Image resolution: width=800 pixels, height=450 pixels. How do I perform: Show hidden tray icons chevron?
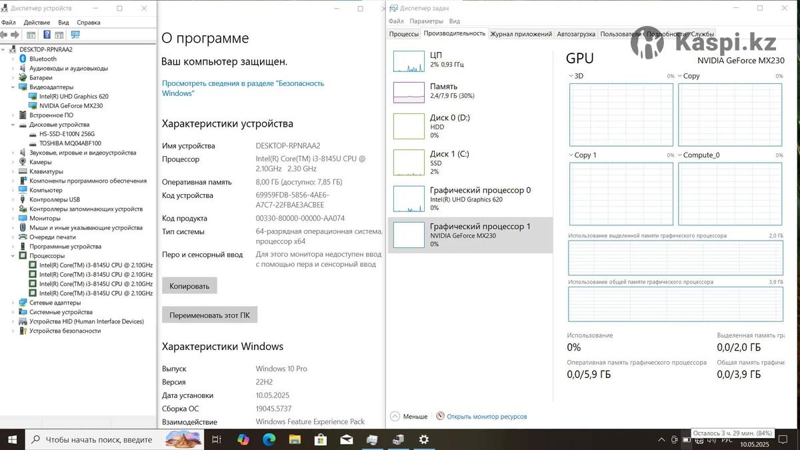[x=661, y=440]
